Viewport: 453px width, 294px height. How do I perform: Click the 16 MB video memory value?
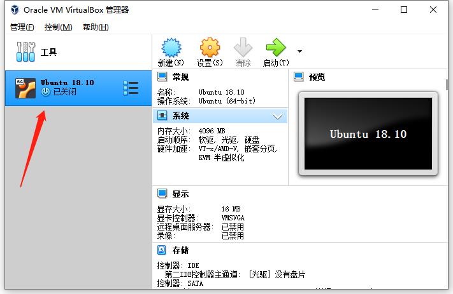pyautogui.click(x=231, y=209)
